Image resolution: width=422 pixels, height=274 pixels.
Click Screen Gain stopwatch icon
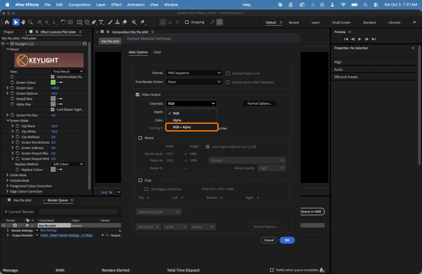pos(12,88)
